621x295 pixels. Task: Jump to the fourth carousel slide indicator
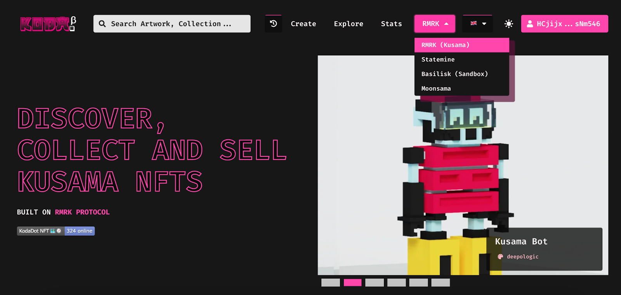(397, 283)
